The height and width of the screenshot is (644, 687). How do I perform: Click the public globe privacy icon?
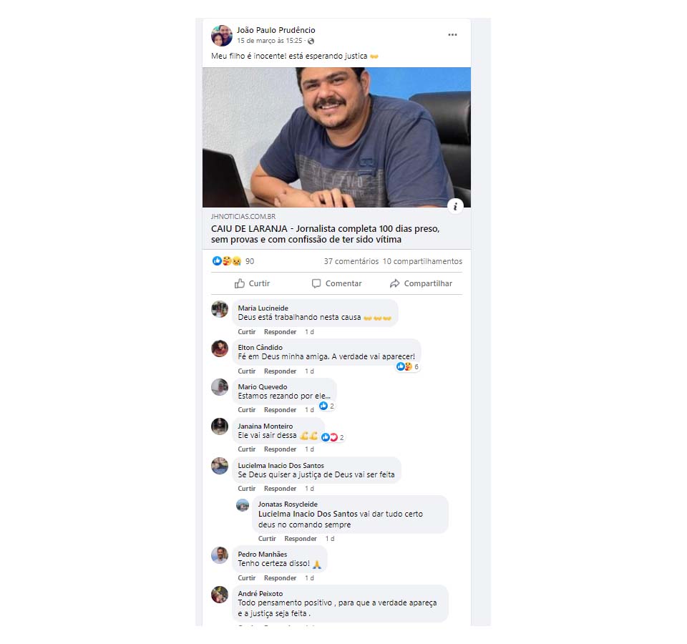click(311, 42)
